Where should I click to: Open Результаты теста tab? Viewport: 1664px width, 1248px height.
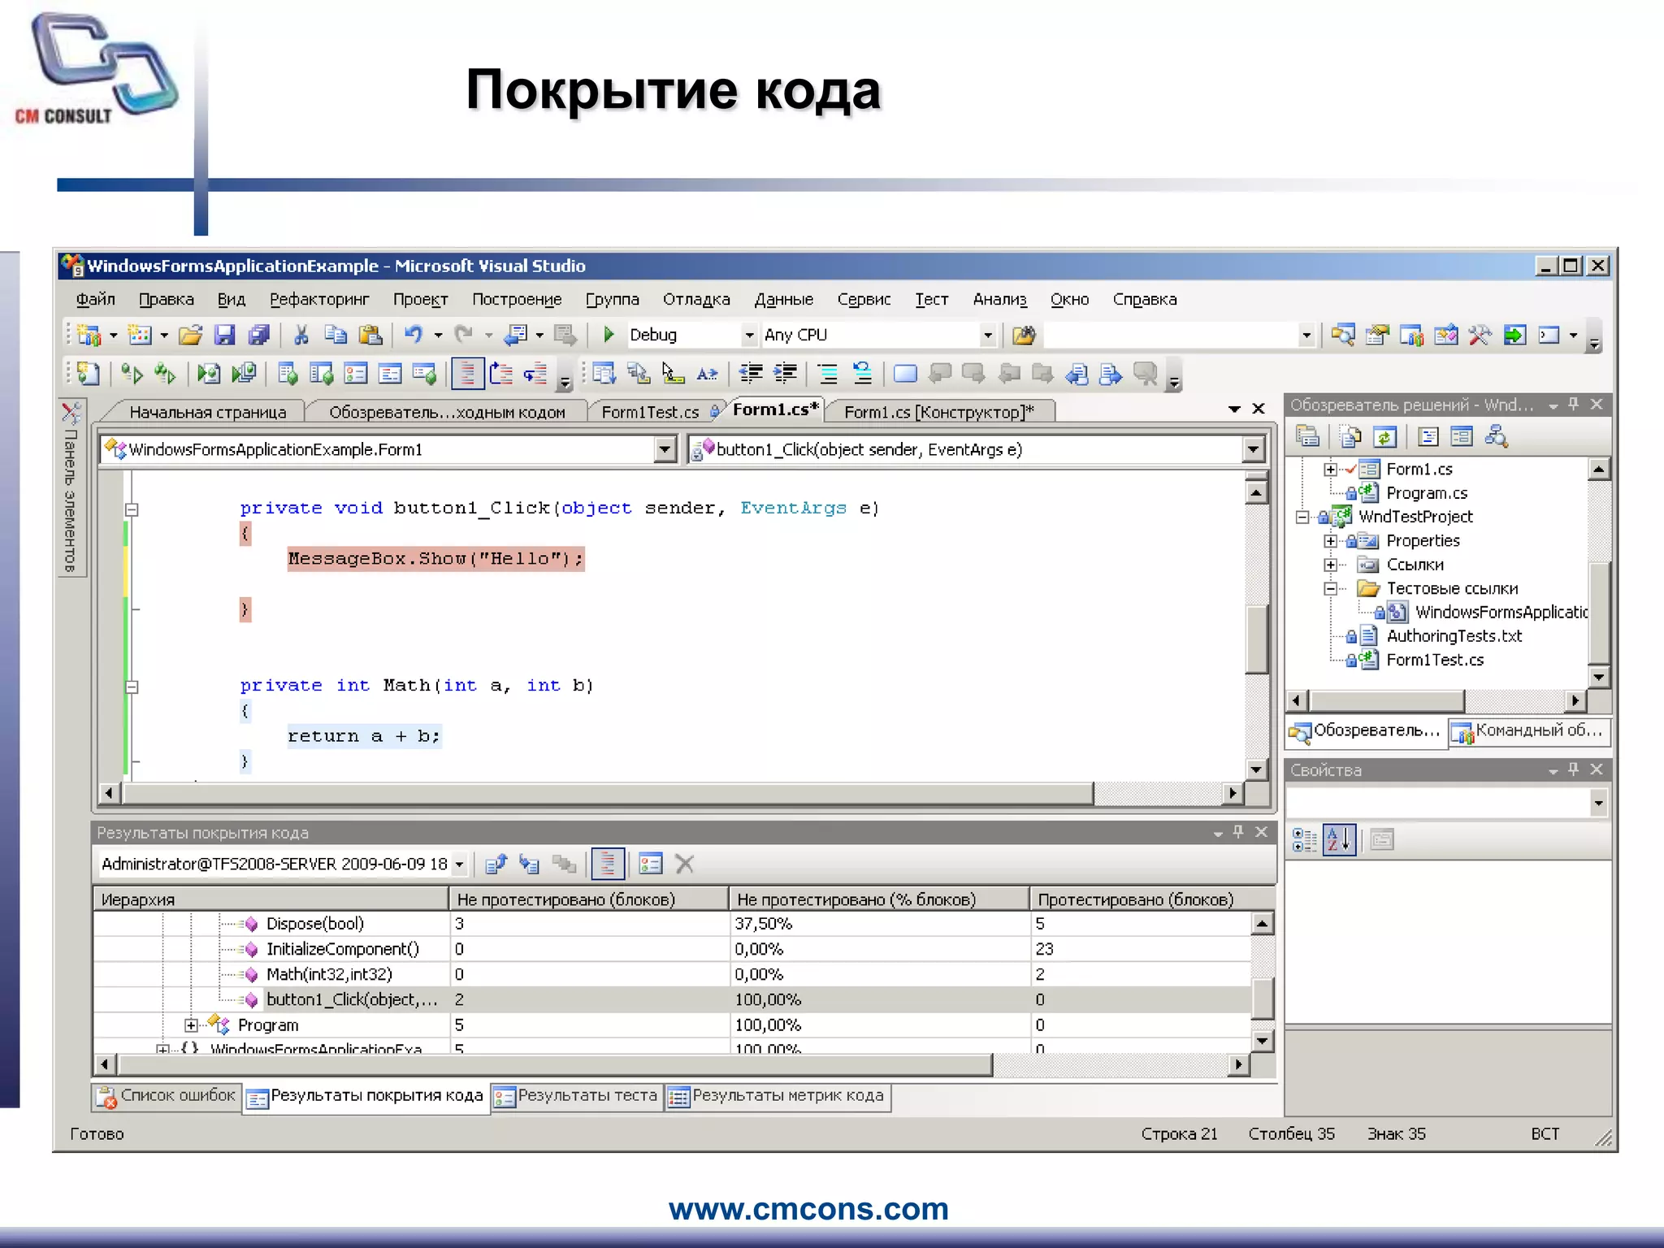point(577,1096)
